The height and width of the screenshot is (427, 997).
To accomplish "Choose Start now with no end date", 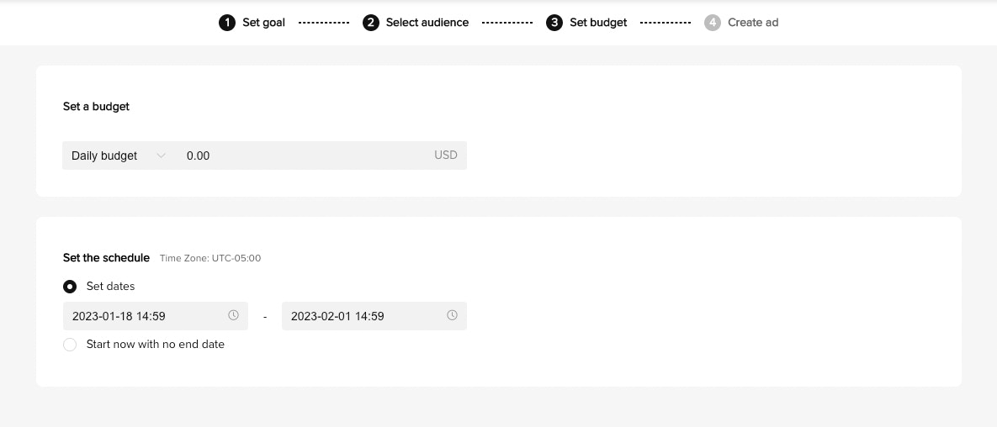I will (70, 345).
